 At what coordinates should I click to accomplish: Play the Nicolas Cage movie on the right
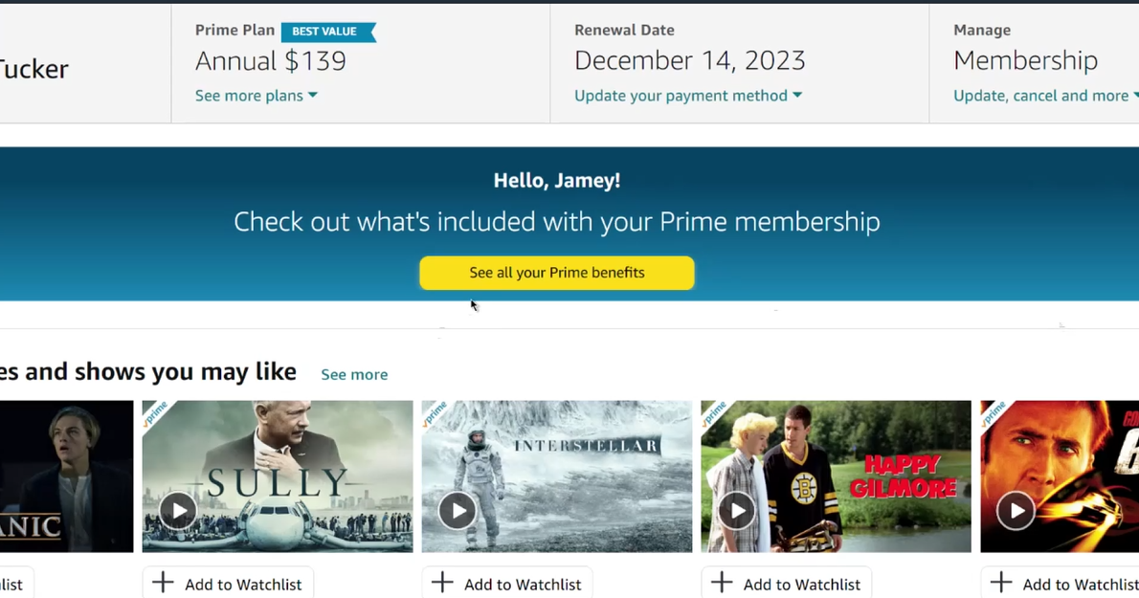[1016, 511]
